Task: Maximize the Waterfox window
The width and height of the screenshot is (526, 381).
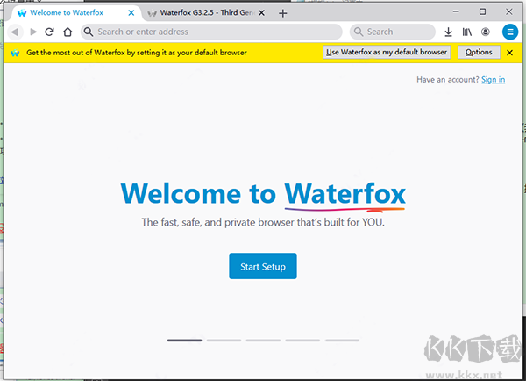Action: coord(482,11)
